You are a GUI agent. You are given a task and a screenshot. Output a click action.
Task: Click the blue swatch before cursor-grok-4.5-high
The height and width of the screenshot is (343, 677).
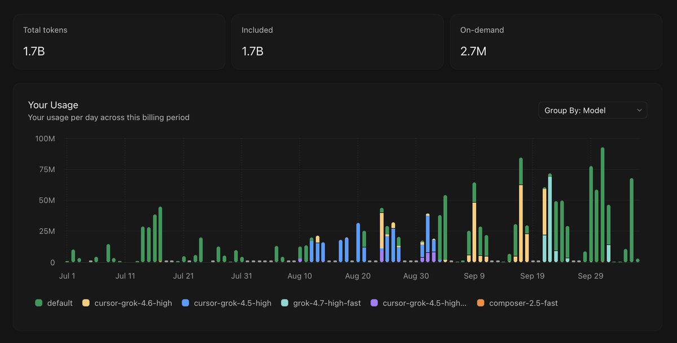[x=185, y=303]
